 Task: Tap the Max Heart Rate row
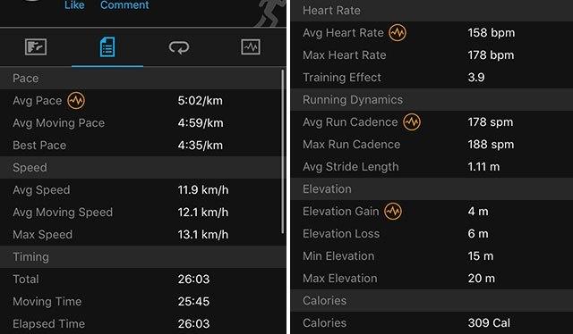pyautogui.click(x=432, y=55)
